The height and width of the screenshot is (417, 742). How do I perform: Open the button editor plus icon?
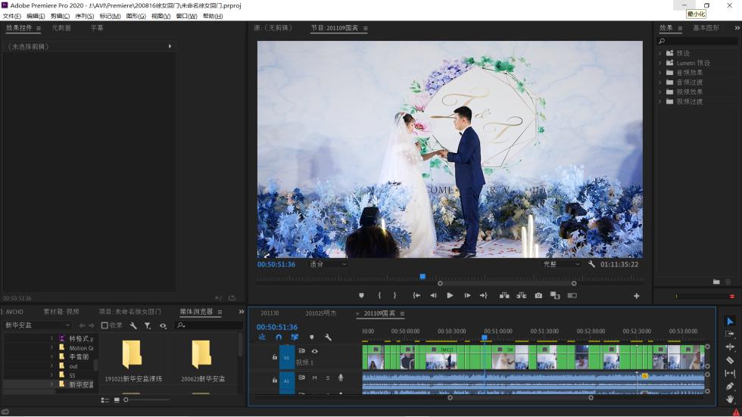(636, 296)
